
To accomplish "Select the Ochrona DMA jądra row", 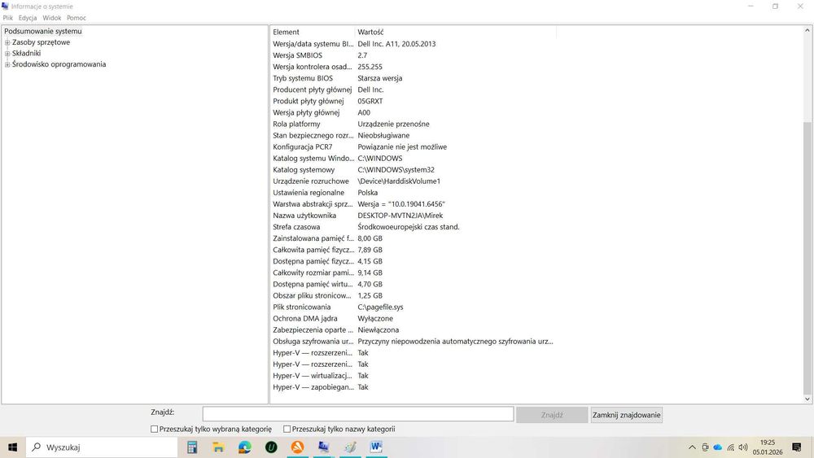I will point(414,318).
